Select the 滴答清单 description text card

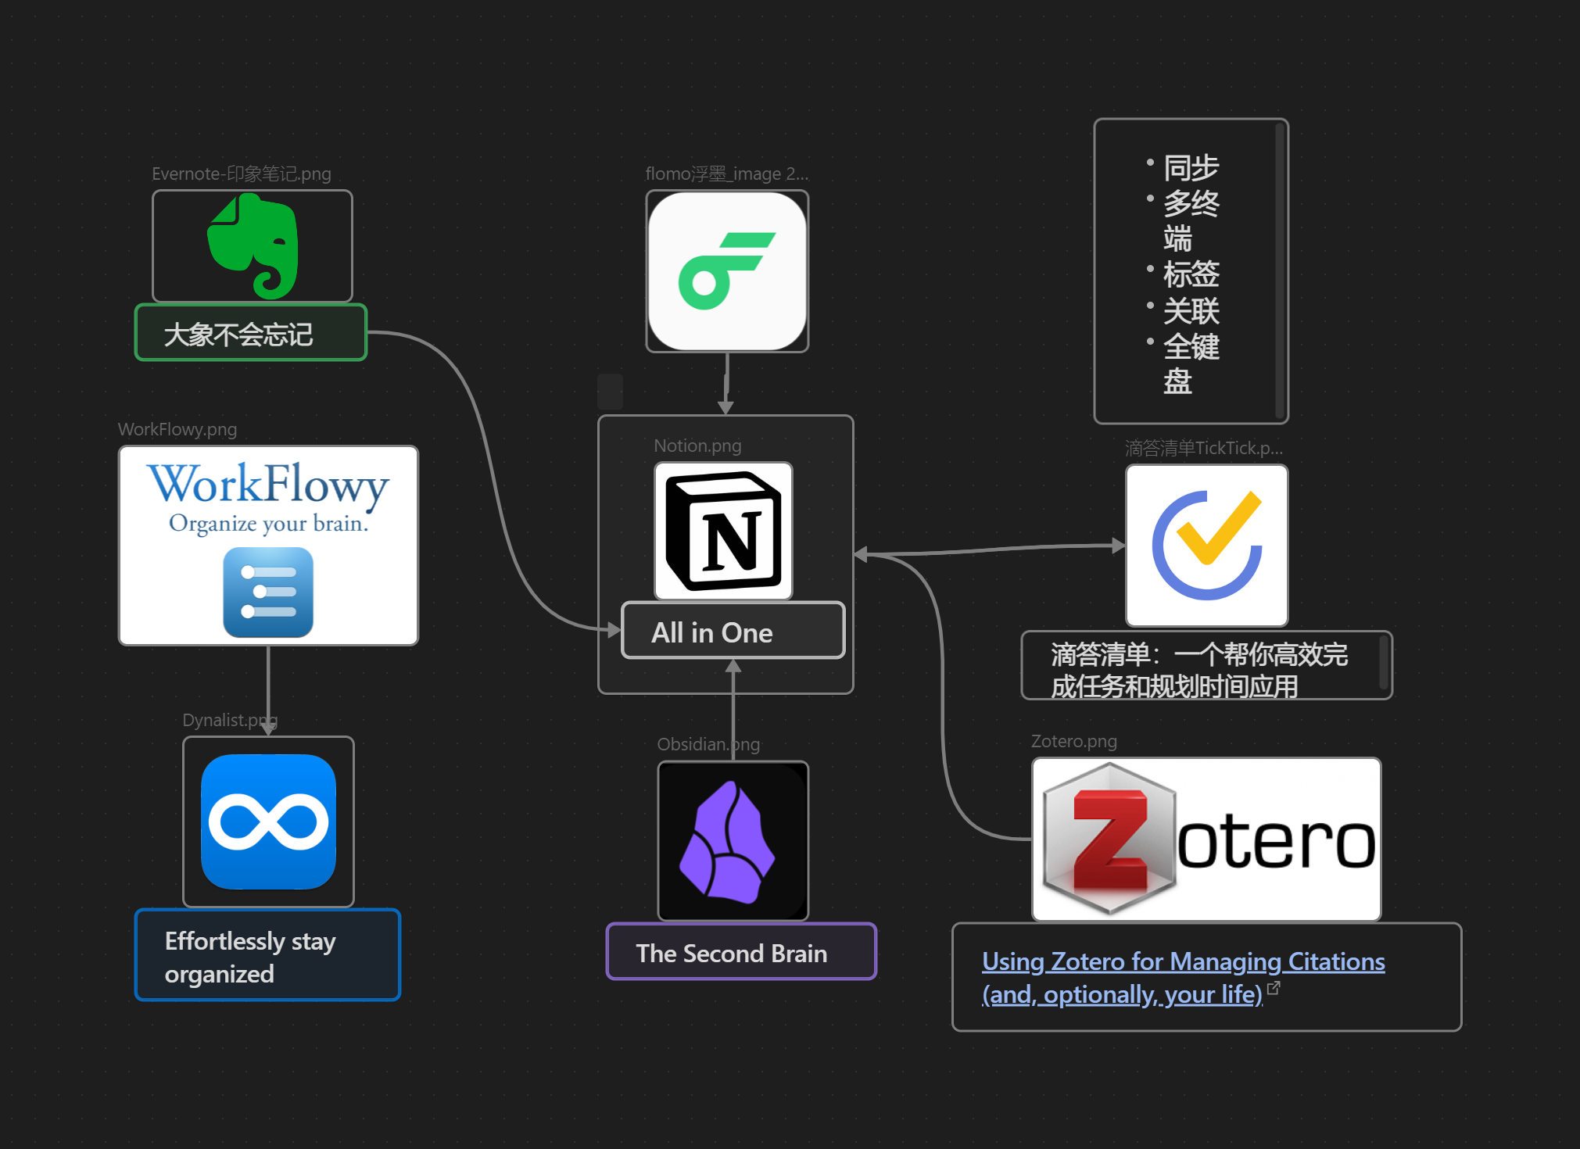point(1200,667)
